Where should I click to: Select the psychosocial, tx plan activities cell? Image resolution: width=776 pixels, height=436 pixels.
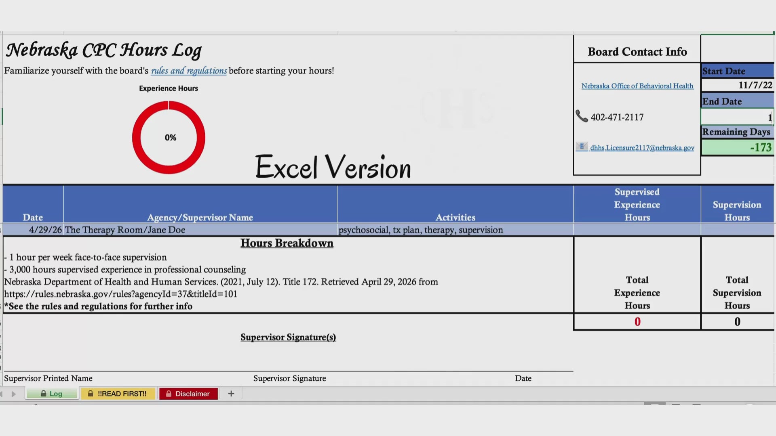(455, 230)
